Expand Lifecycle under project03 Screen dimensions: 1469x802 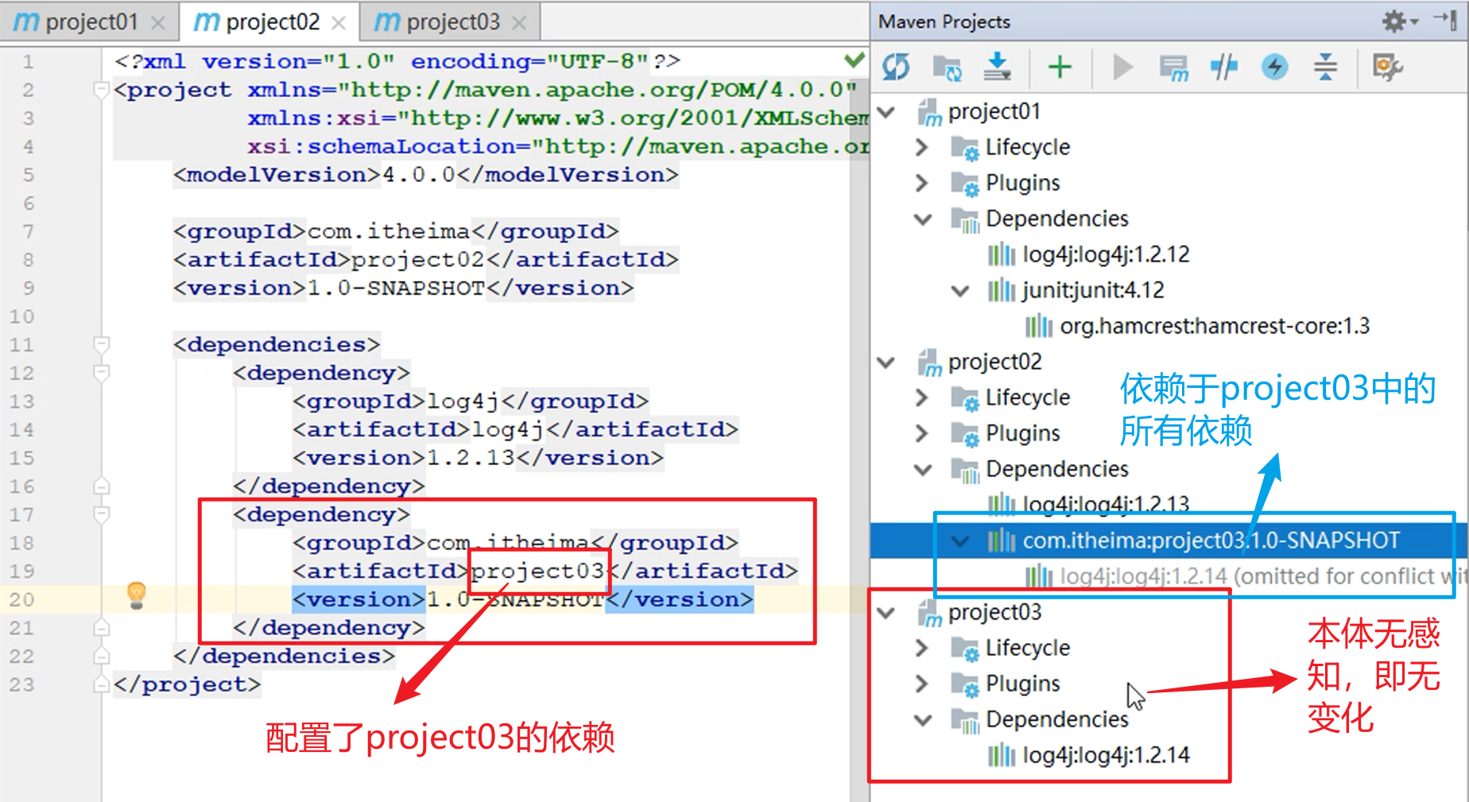coord(922,648)
